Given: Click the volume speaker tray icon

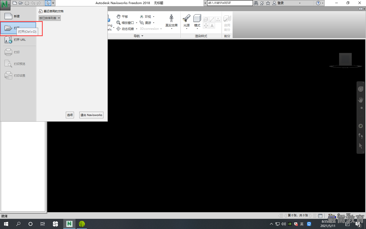Looking at the screenshot, I should (283, 224).
